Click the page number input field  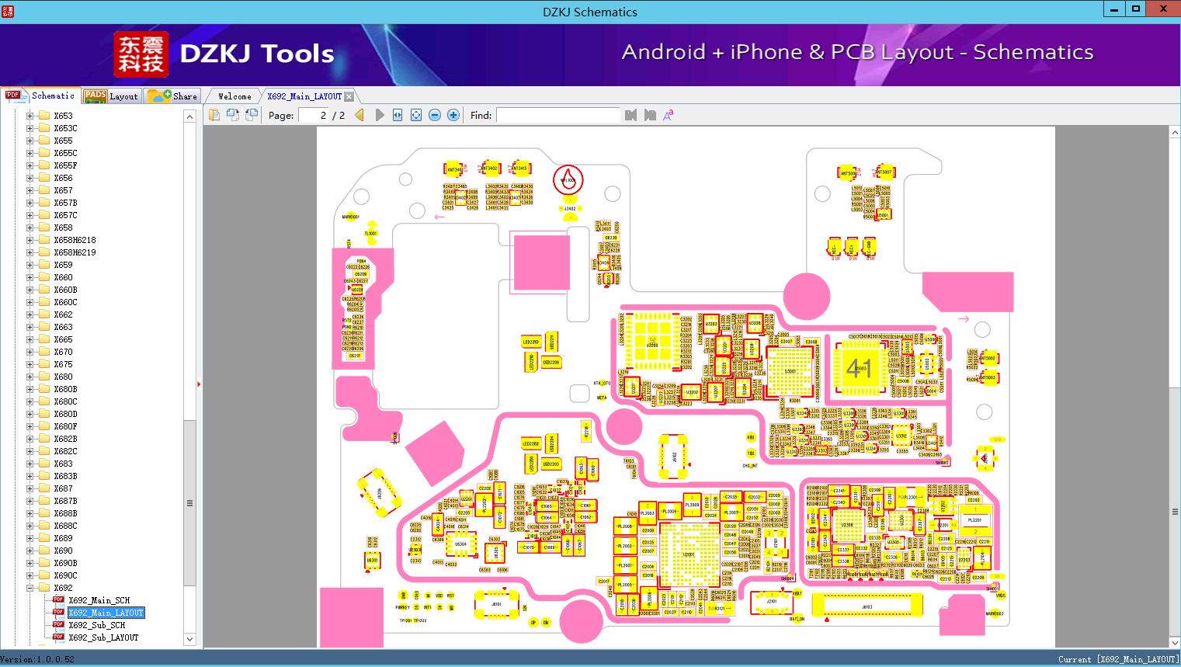pos(313,115)
